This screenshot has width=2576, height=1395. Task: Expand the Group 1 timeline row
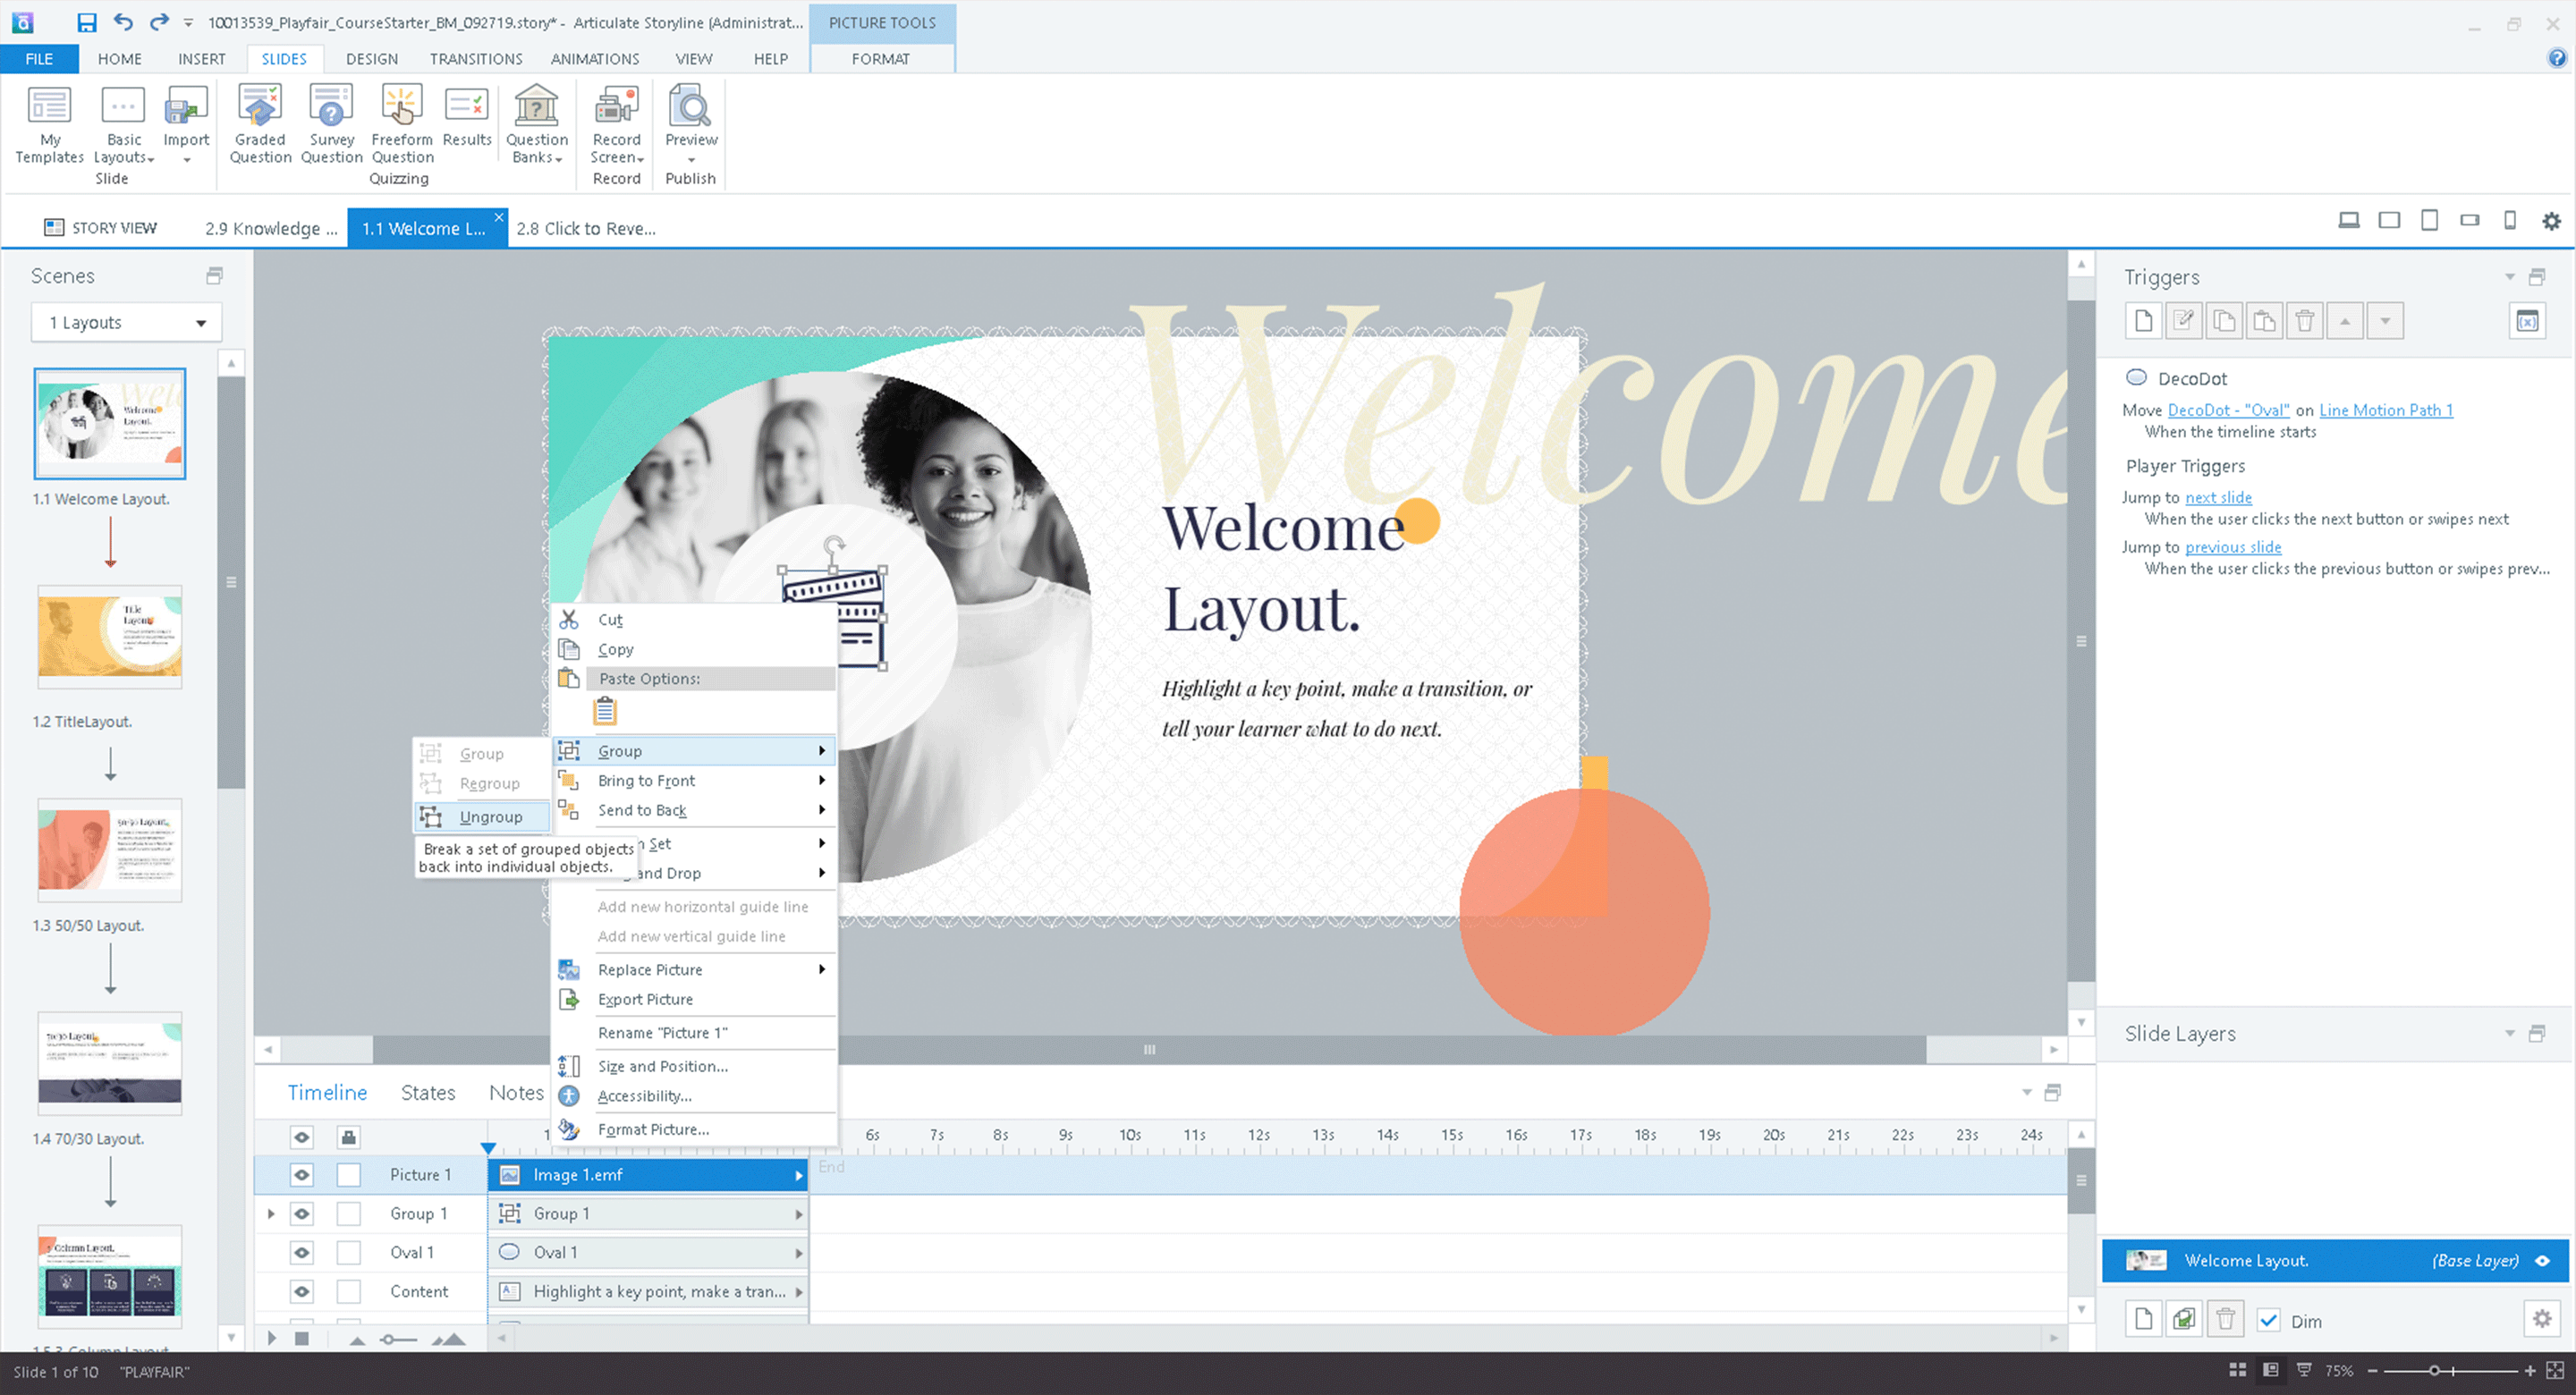pyautogui.click(x=270, y=1213)
